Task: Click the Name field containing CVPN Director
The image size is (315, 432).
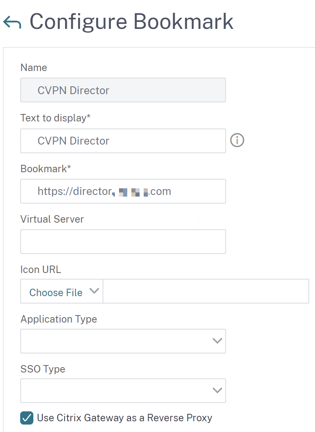Action: coord(123,90)
